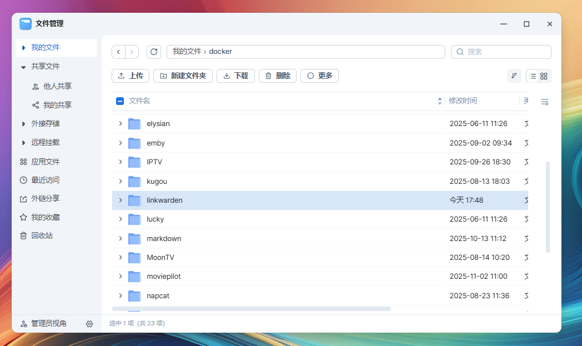Select the date 2025-11-02 11:00

click(x=479, y=276)
